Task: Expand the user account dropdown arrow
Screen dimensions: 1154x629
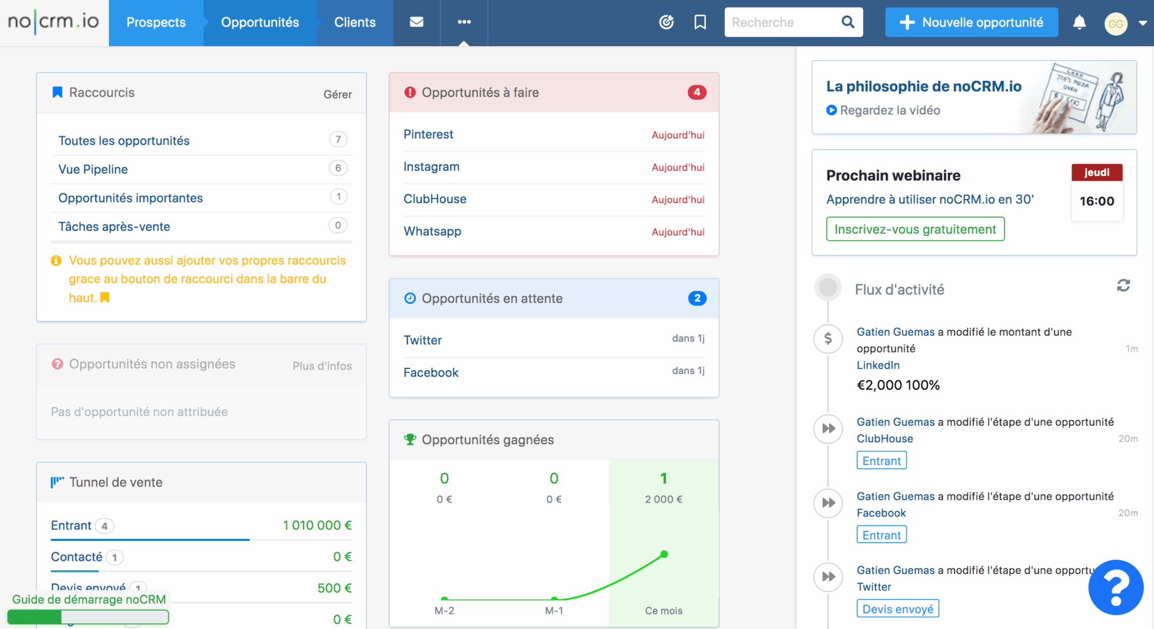Action: pos(1142,23)
